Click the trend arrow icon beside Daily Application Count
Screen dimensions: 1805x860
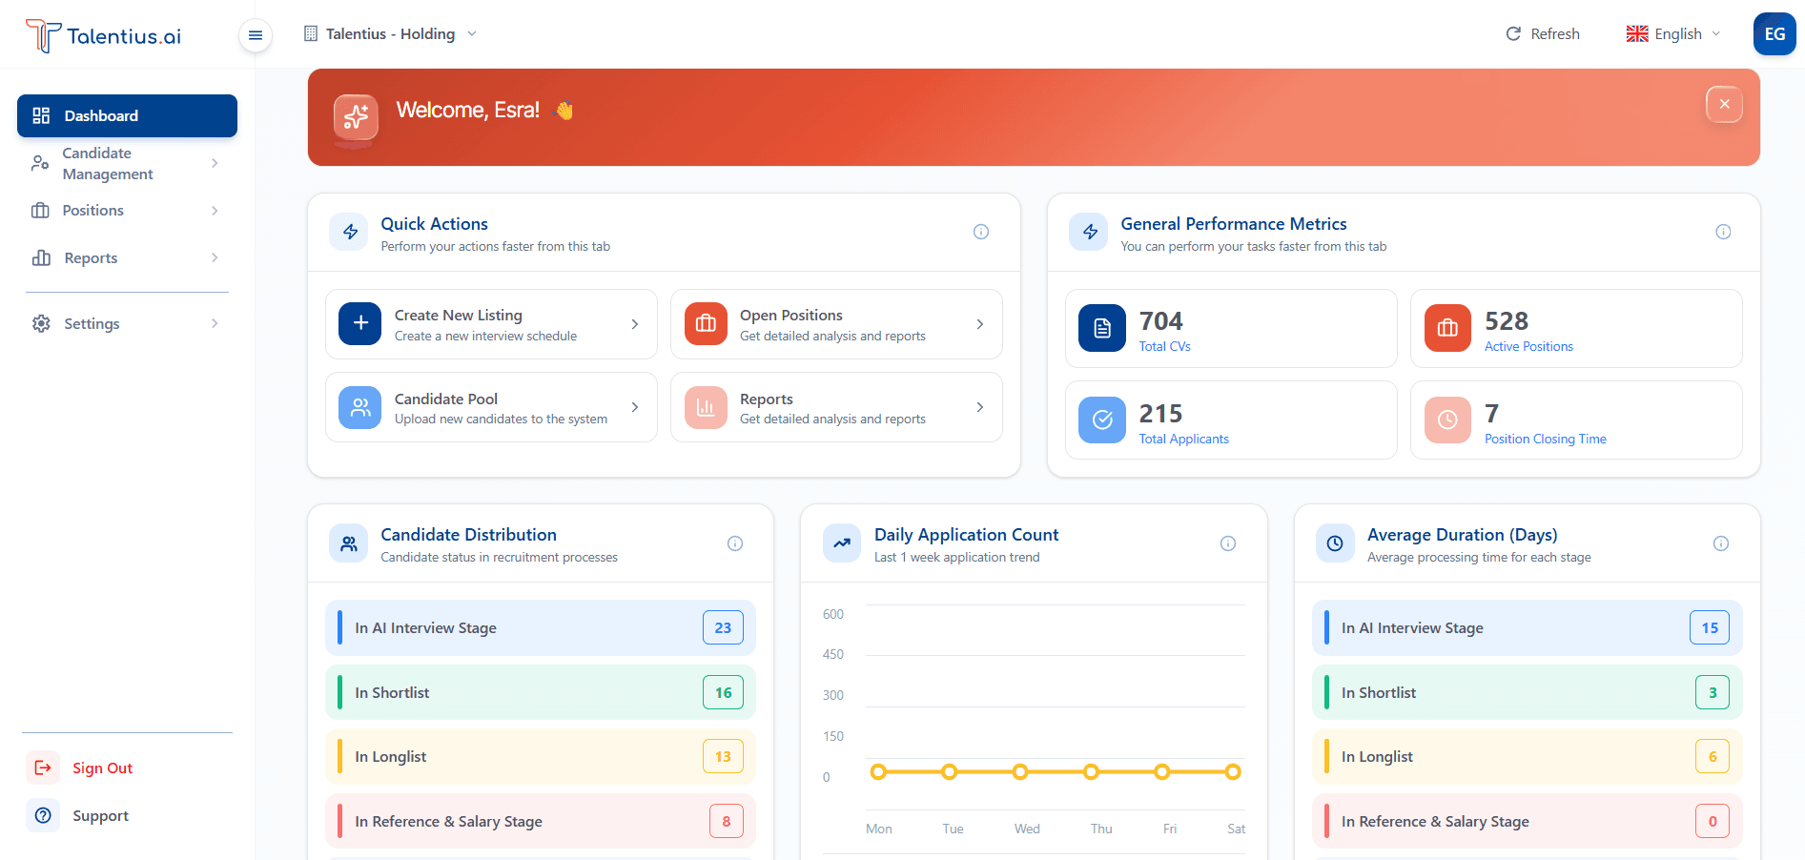842,543
